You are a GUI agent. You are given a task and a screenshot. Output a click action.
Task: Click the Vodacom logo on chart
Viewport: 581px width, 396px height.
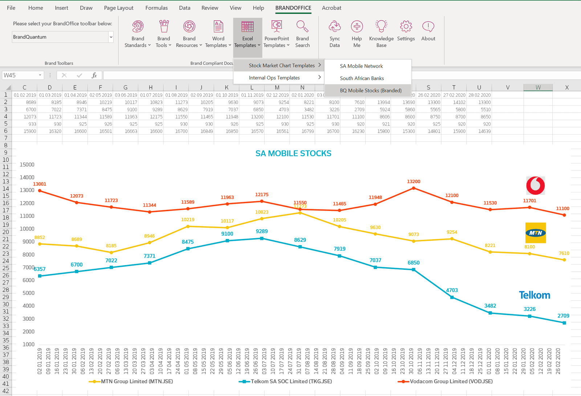pyautogui.click(x=536, y=185)
